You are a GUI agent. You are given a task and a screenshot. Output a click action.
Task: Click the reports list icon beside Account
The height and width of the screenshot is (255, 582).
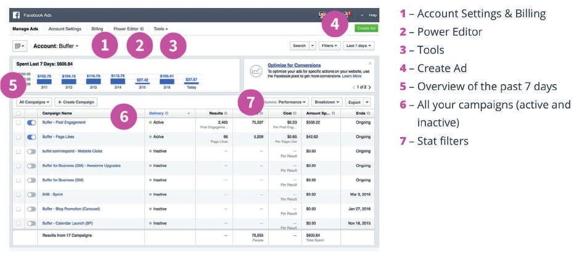[x=20, y=46]
